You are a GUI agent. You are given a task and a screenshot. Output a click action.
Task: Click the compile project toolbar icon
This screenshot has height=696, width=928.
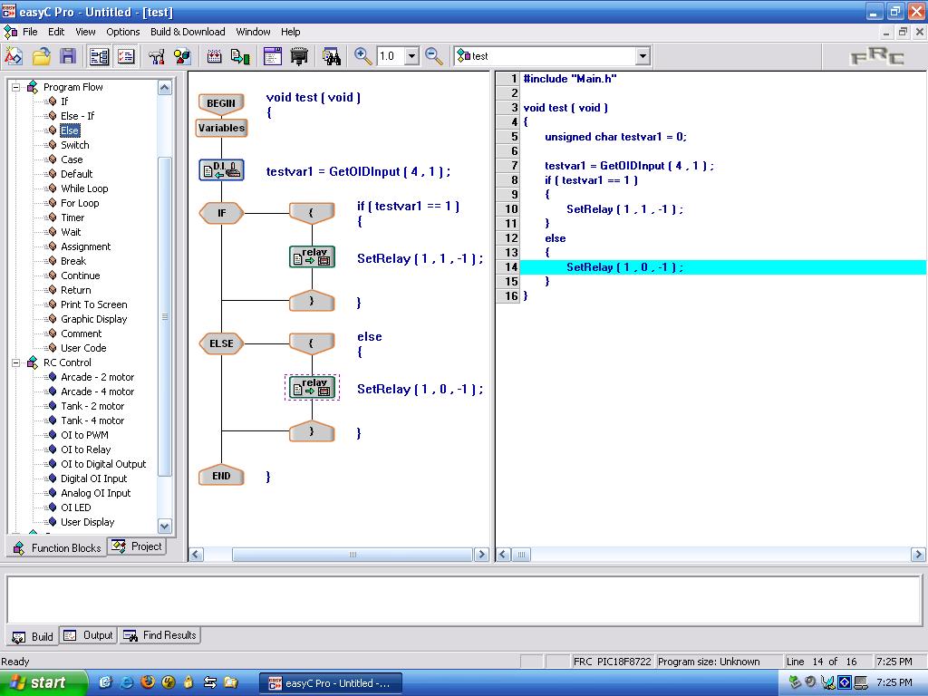[x=214, y=56]
